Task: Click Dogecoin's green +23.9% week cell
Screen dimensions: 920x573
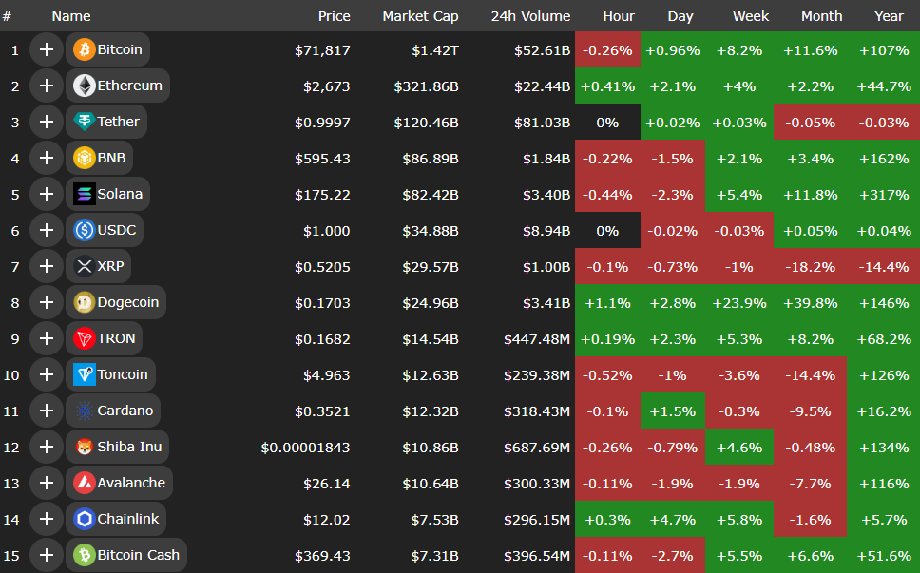Action: [x=738, y=302]
